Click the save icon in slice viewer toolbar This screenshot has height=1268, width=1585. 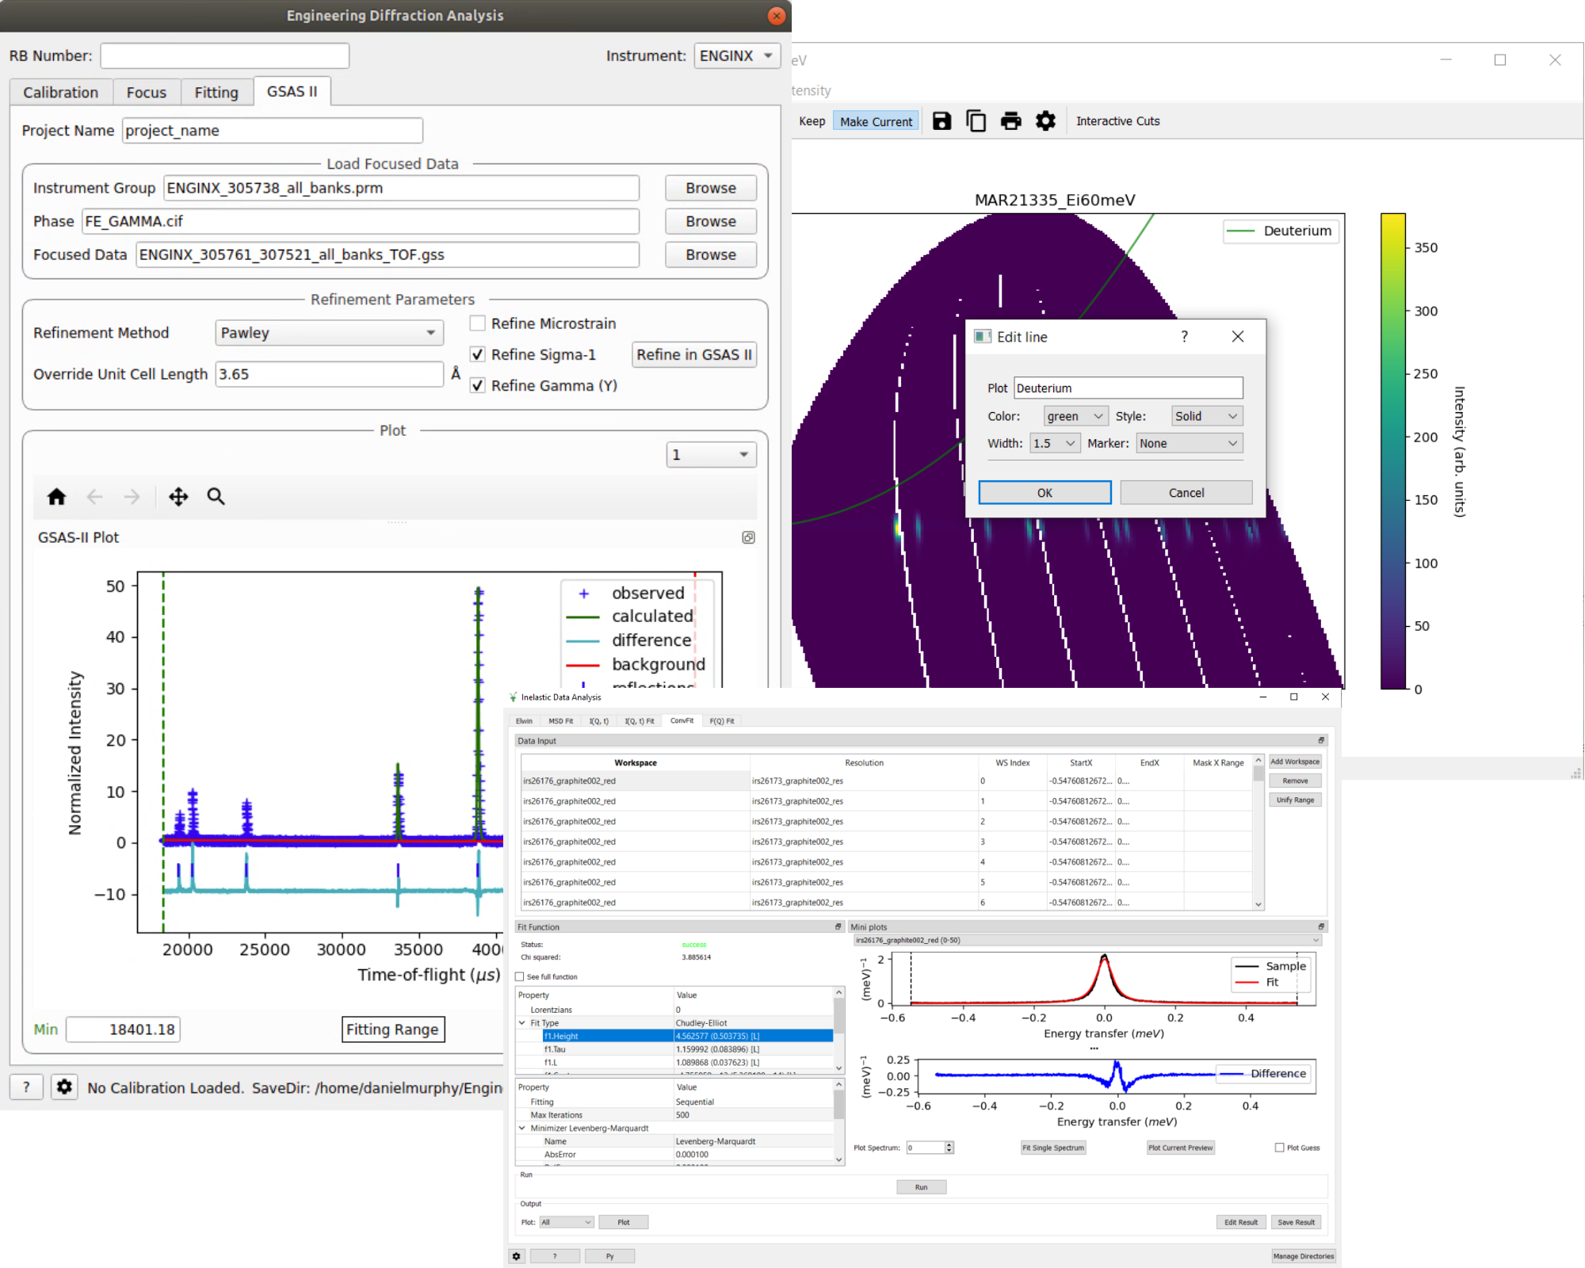click(941, 121)
